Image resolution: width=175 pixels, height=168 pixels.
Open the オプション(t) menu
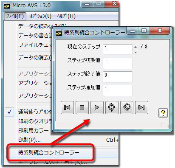(40, 16)
